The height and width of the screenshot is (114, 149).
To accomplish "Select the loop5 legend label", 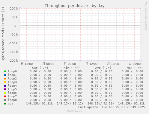I will pyautogui.click(x=12, y=89).
